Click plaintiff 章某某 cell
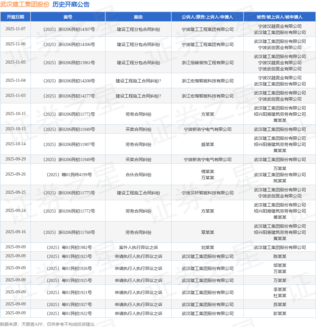 tap(208, 232)
